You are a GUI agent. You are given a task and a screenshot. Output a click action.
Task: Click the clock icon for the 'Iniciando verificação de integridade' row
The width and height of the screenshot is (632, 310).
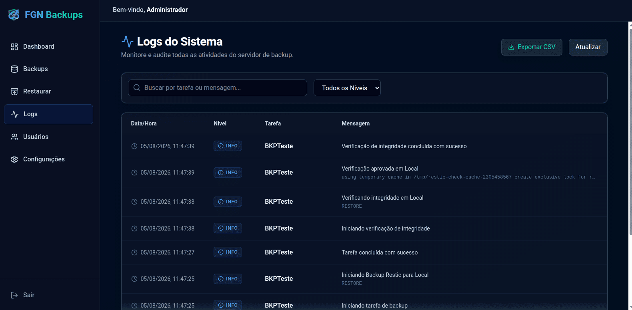tap(134, 229)
